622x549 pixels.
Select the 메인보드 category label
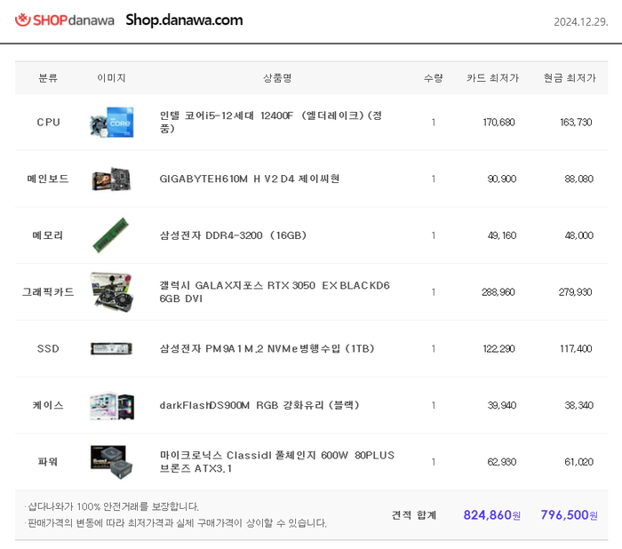click(48, 179)
